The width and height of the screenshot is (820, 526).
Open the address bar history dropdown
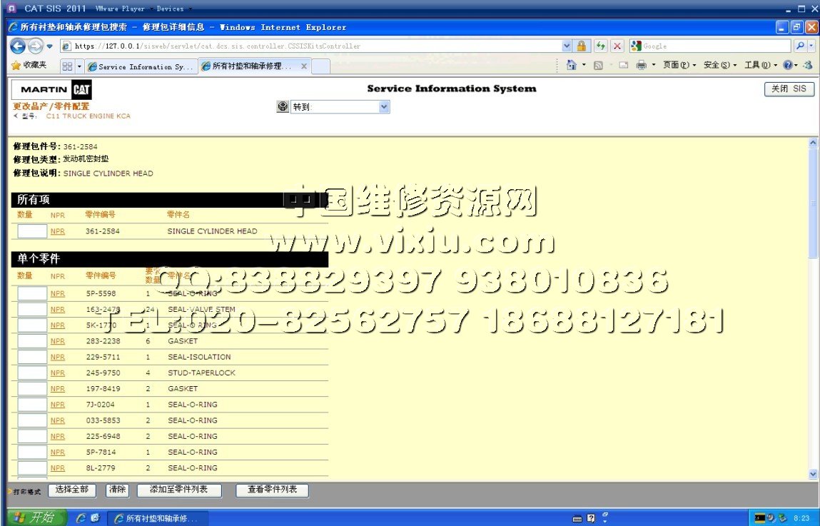coord(567,46)
